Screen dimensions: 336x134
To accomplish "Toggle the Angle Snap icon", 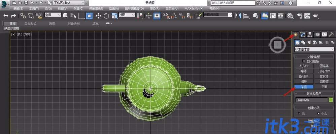I will pyautogui.click(x=174, y=15).
